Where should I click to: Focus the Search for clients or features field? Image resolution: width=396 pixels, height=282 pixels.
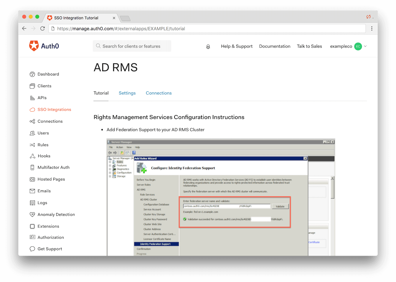pyautogui.click(x=132, y=46)
